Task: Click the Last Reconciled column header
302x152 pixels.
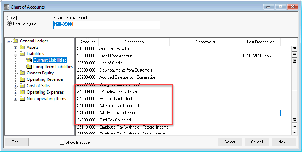Action: (x=260, y=42)
